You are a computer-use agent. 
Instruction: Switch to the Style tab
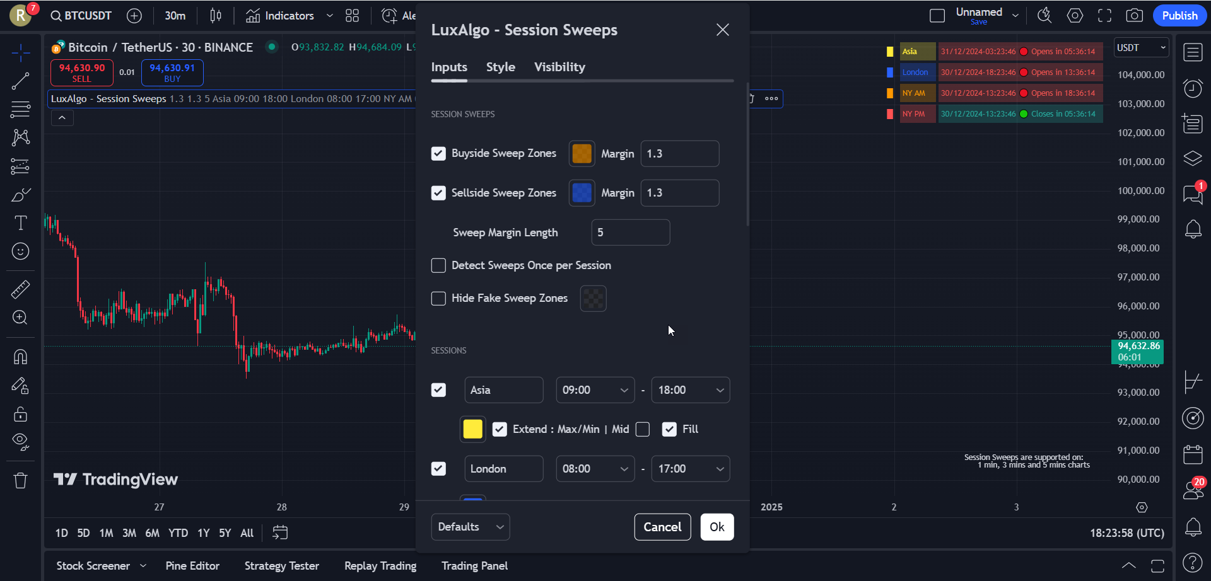(x=500, y=67)
